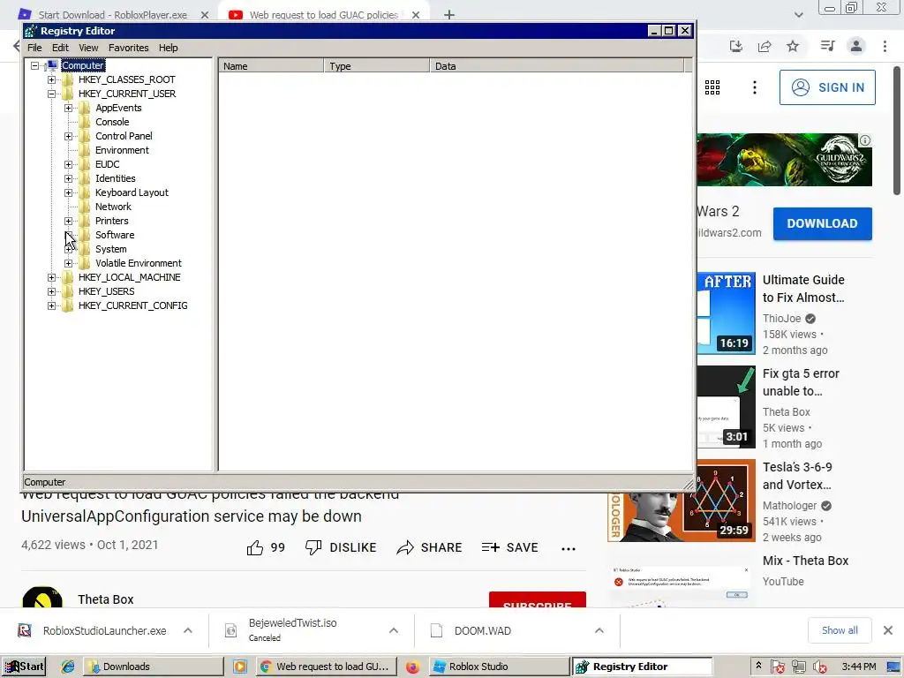This screenshot has width=904, height=678.
Task: Expand the HKEY_USERS key
Action: [52, 291]
